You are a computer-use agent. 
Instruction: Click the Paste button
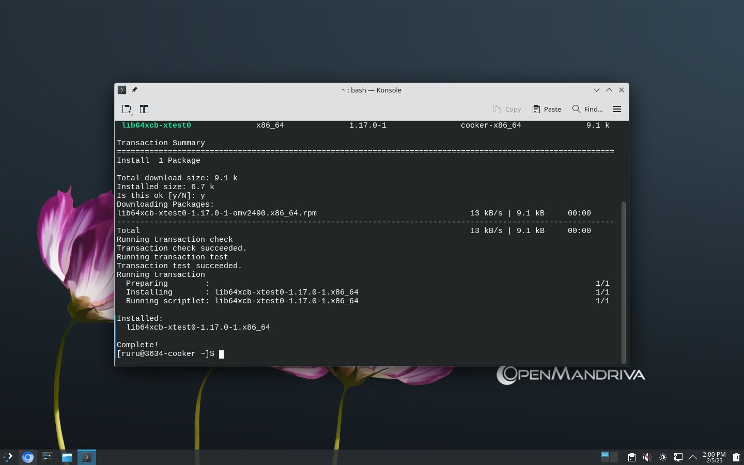point(547,109)
